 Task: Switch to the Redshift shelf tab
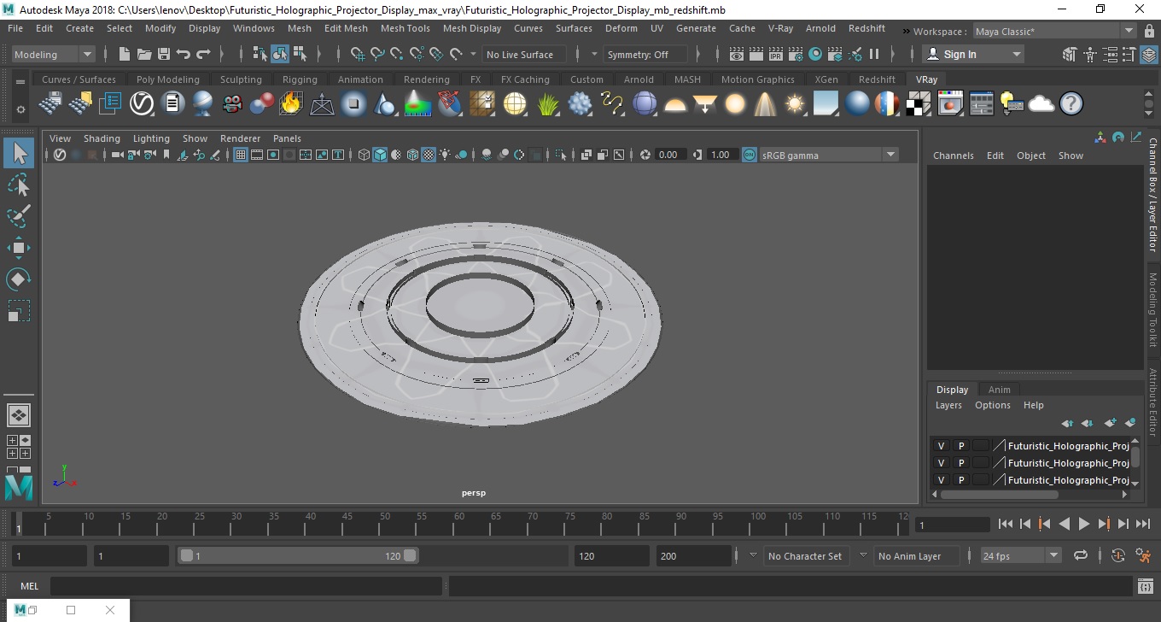tap(877, 79)
